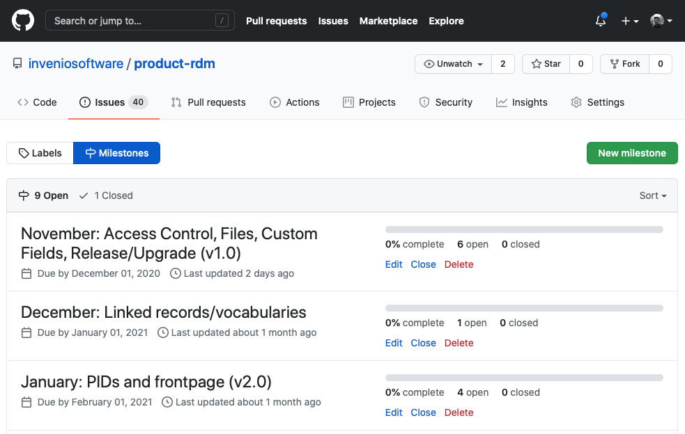Switch to Labels view
The height and width of the screenshot is (434, 685).
pos(40,153)
